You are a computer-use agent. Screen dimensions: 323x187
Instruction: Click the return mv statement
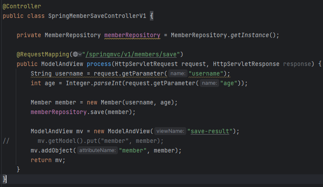click(48, 160)
